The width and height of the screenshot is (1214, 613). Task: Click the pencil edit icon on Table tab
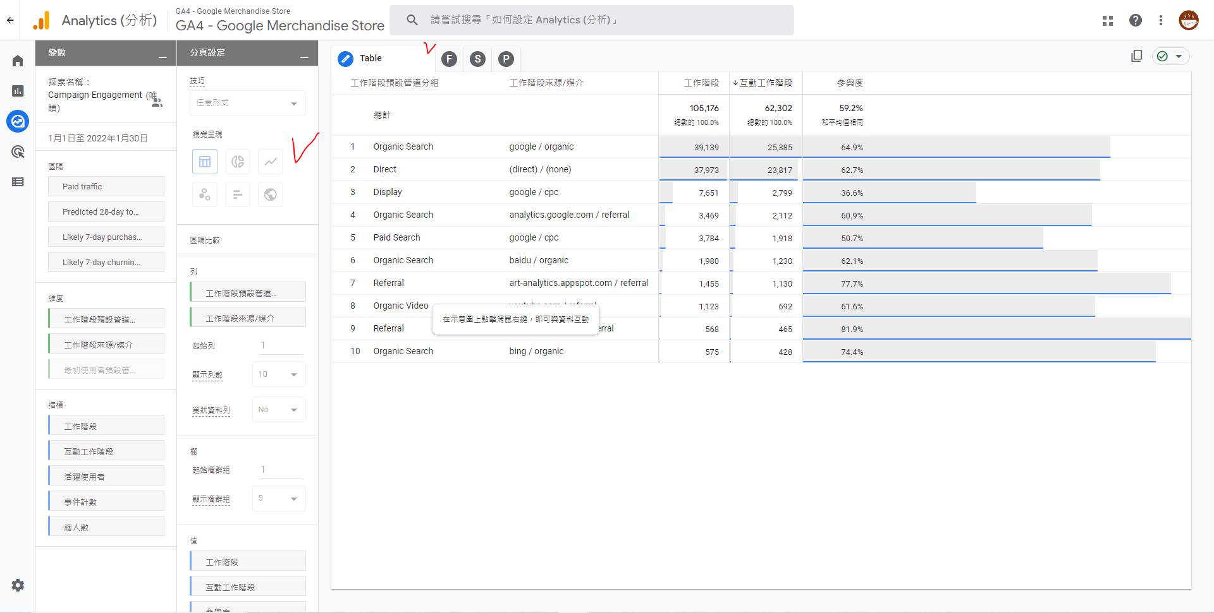(346, 59)
